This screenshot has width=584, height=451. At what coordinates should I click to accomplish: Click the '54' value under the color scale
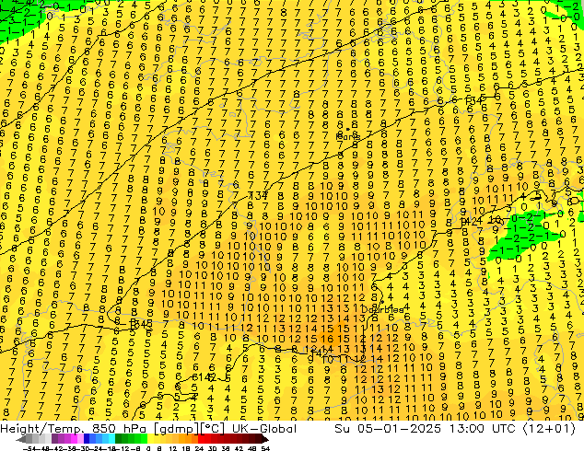[x=265, y=448]
